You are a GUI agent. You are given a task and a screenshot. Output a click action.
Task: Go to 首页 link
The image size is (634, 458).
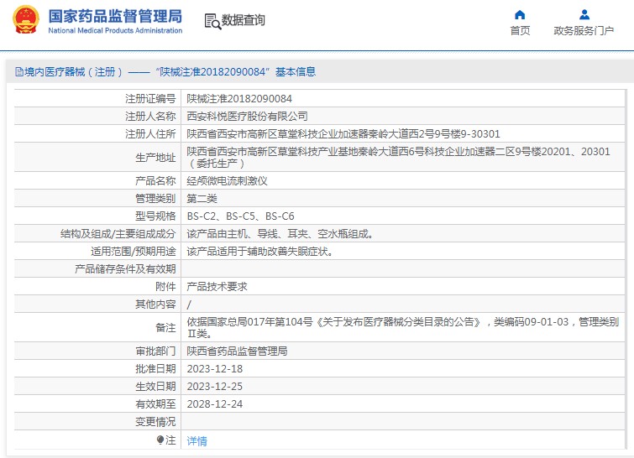click(520, 31)
